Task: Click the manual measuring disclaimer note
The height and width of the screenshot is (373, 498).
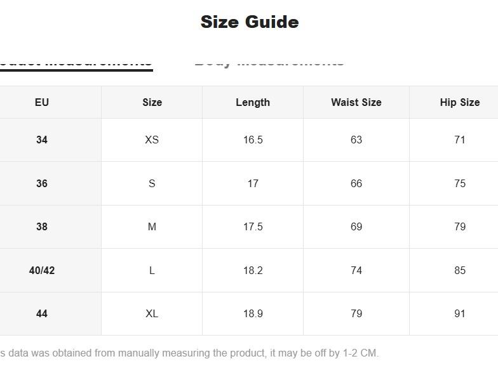Action: tap(189, 353)
